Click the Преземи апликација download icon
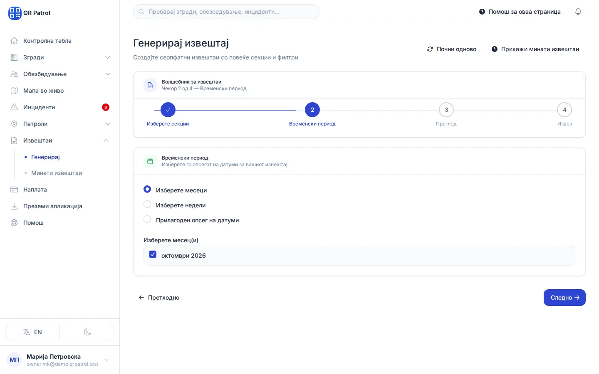Screen dimensions: 599x374 (14, 206)
